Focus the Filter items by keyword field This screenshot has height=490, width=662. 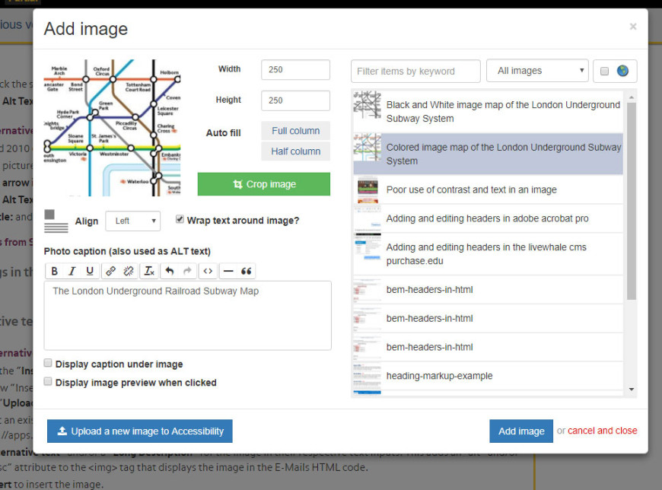(x=415, y=71)
